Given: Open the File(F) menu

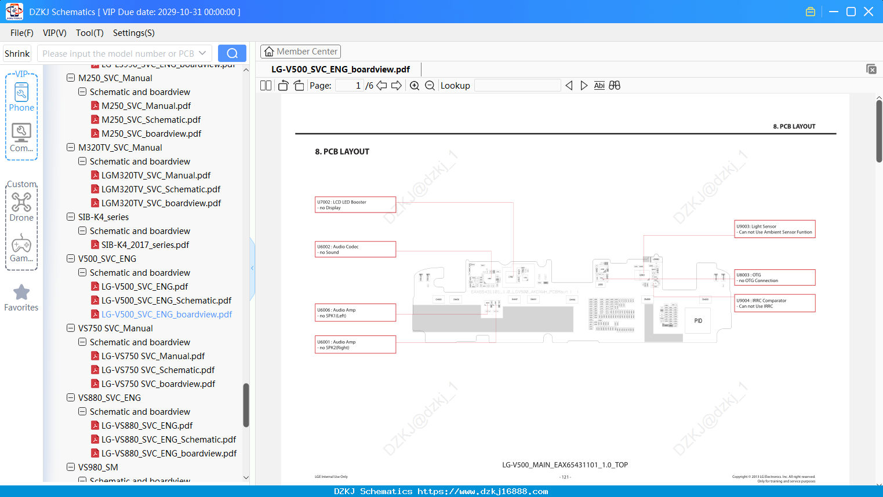Looking at the screenshot, I should click(x=22, y=33).
